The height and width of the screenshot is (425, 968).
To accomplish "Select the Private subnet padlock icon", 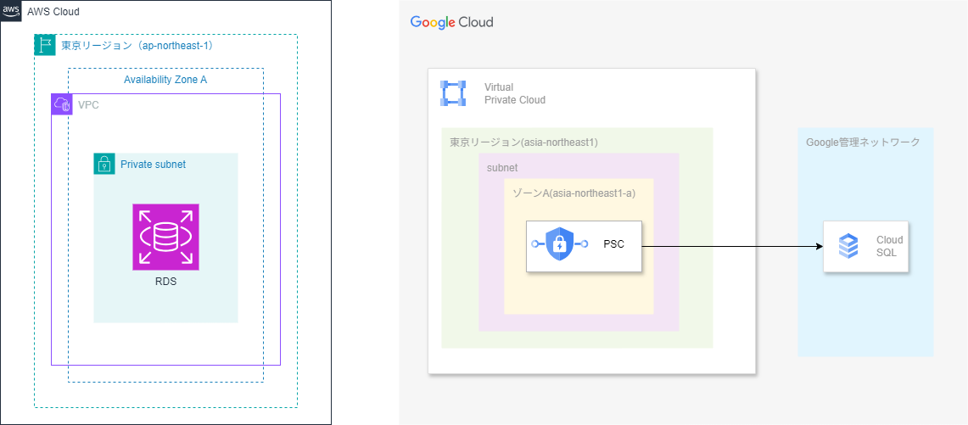I will (104, 165).
